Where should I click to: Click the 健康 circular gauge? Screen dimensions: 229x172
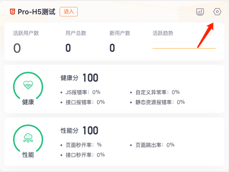tap(28, 89)
